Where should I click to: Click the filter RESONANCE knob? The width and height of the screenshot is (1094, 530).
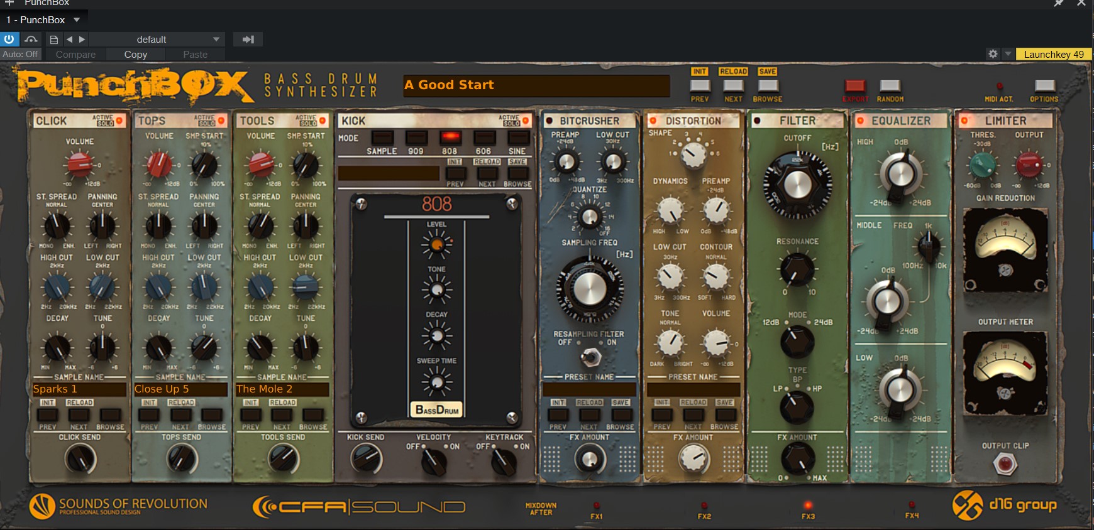pos(797,269)
